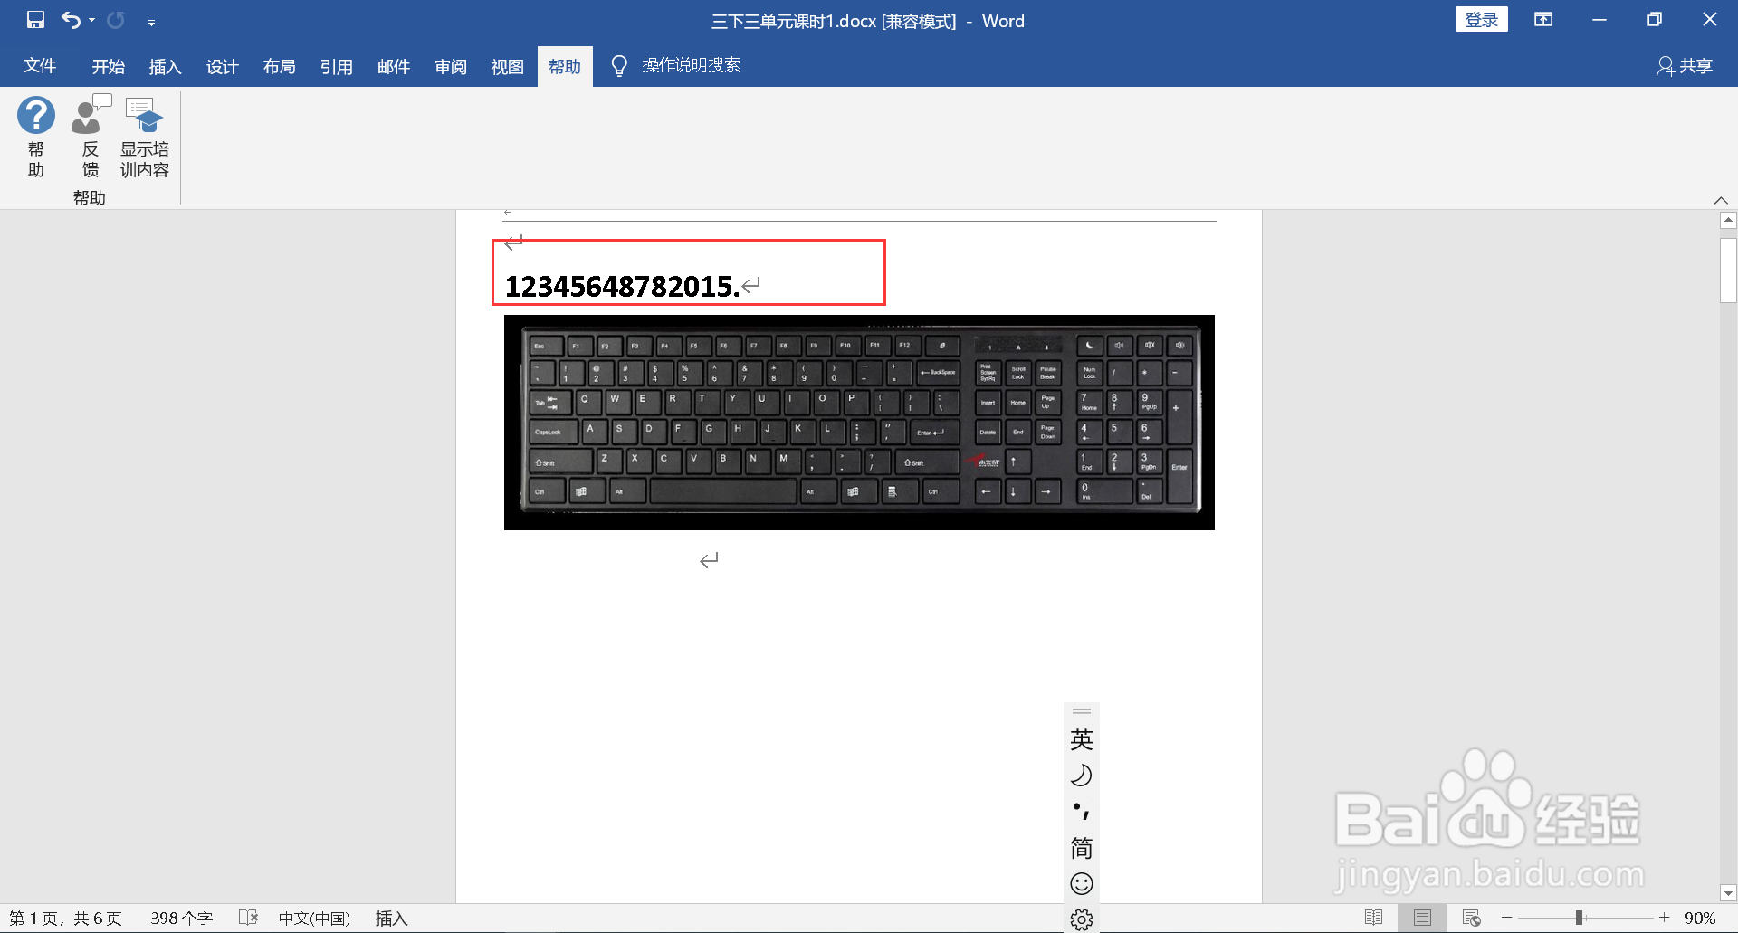1738x933 pixels.
Task: Click language indicator 中文(中国)
Action: tap(314, 919)
